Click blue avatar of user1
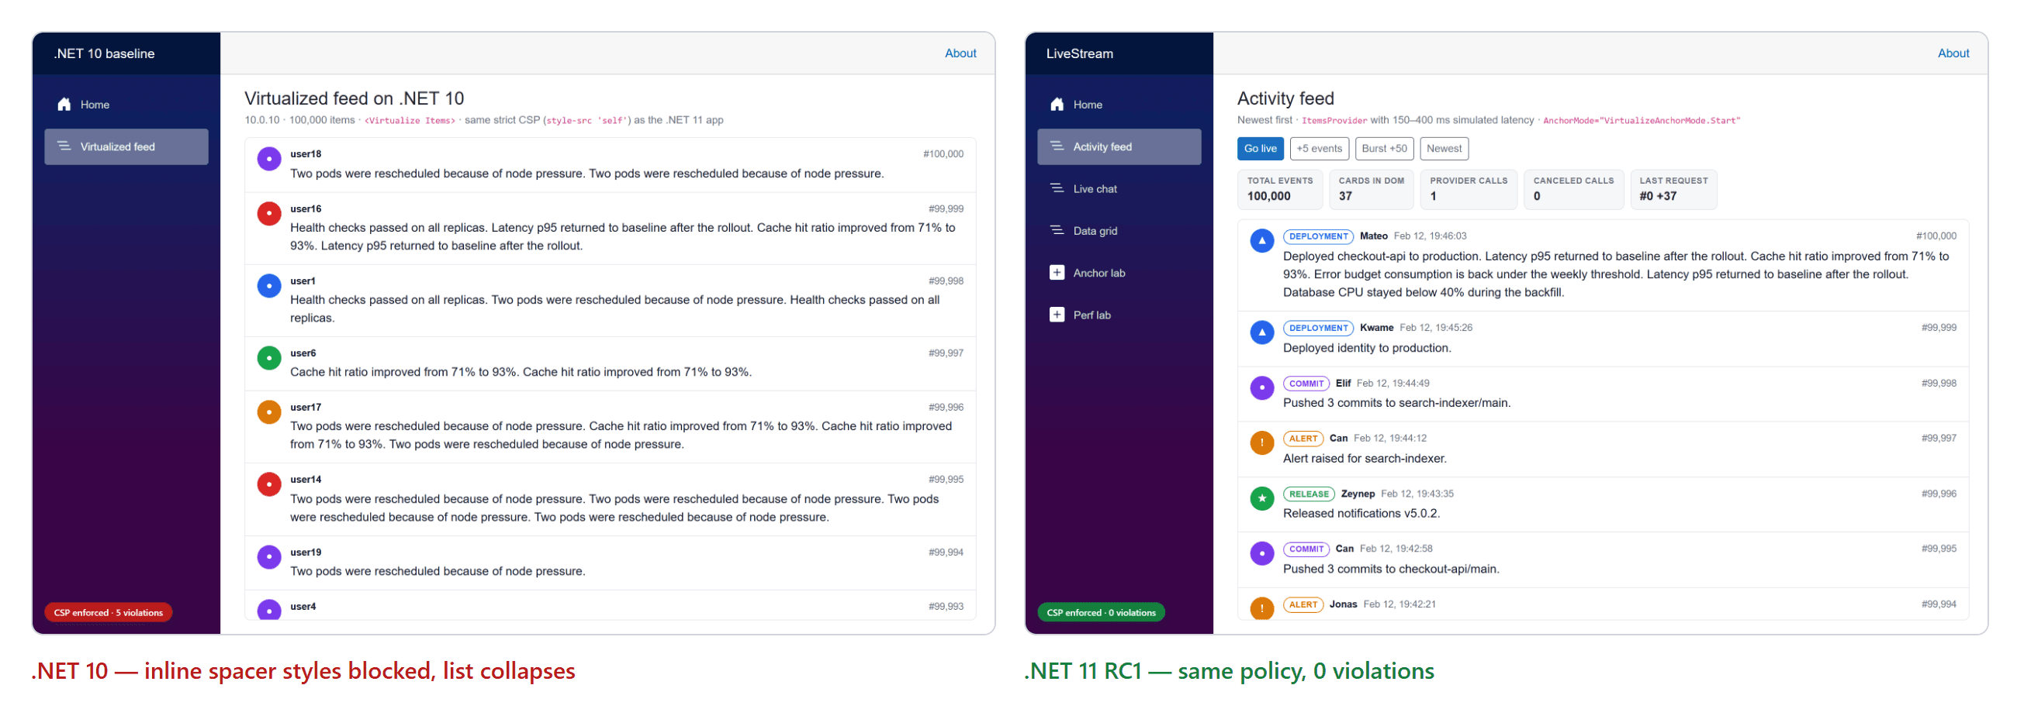This screenshot has width=2017, height=716. (x=269, y=286)
